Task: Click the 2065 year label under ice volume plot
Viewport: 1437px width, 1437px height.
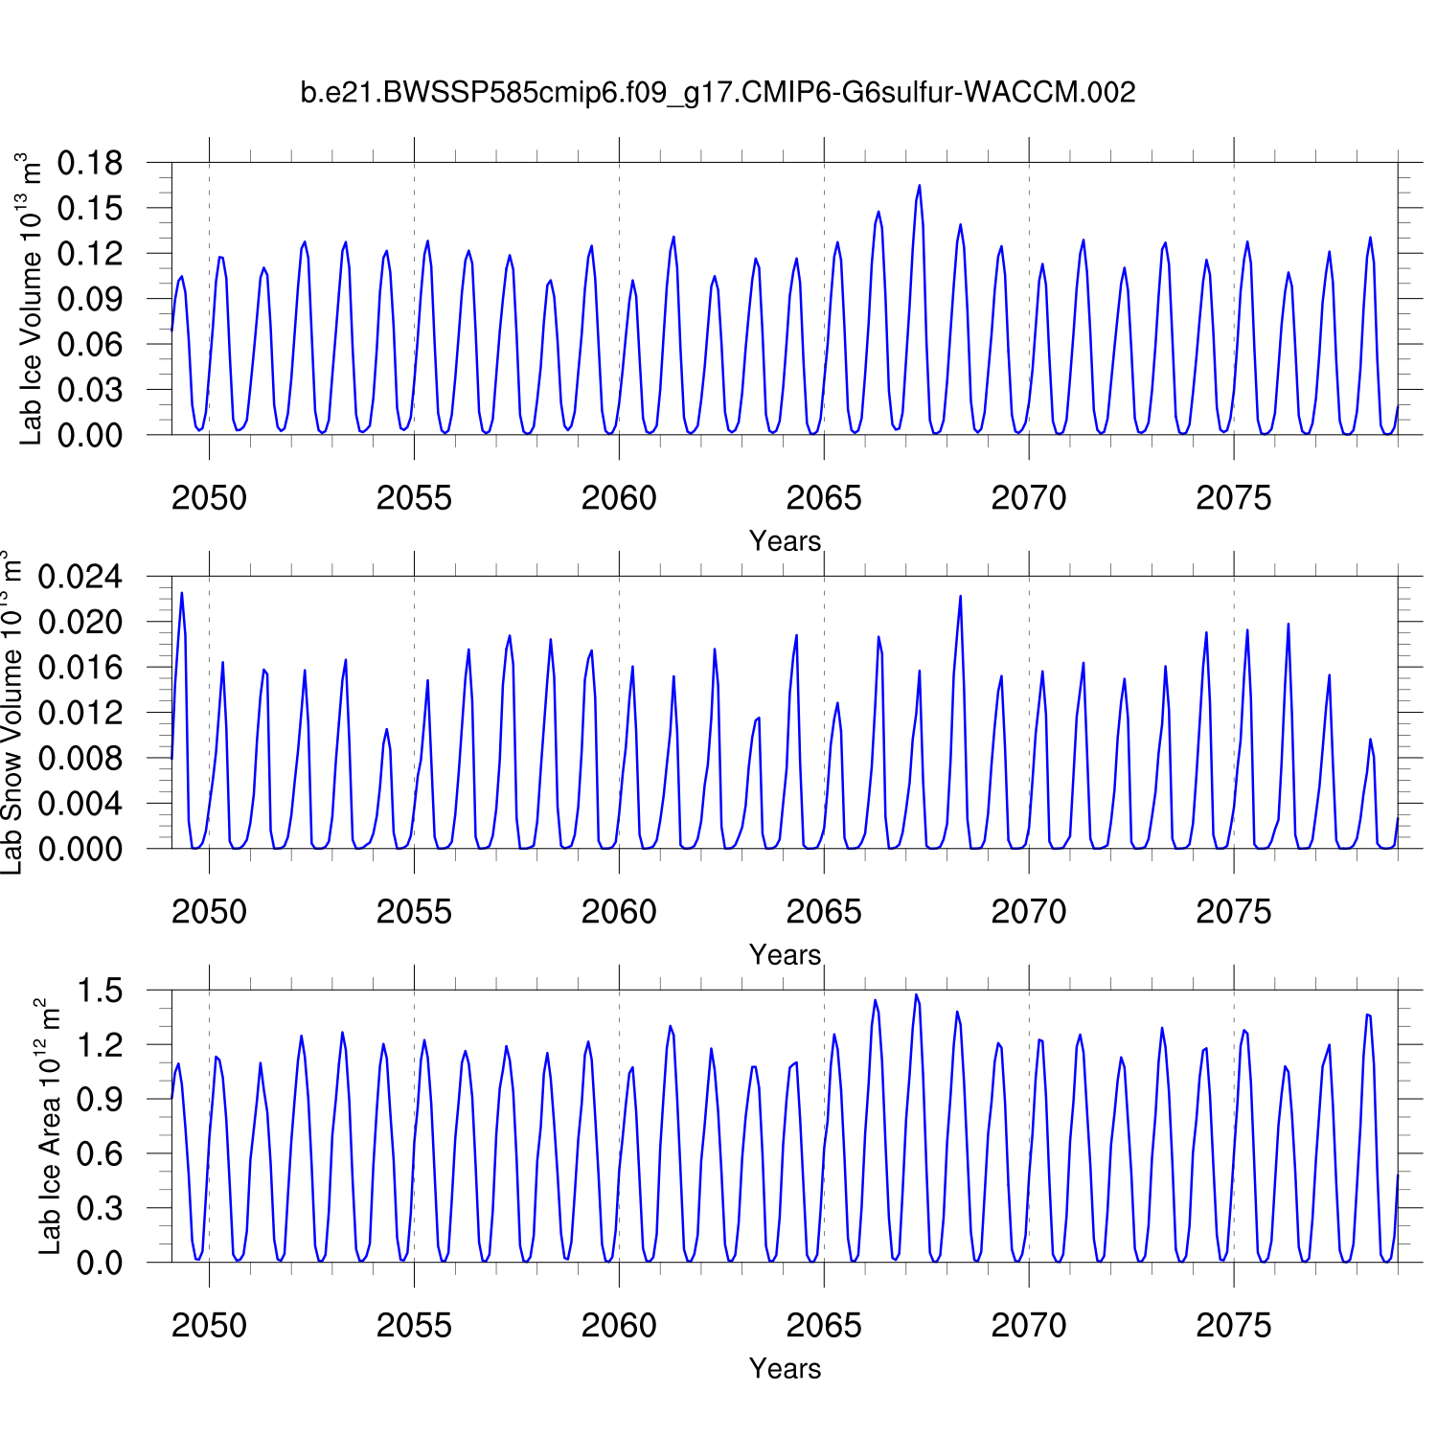Action: pyautogui.click(x=823, y=498)
